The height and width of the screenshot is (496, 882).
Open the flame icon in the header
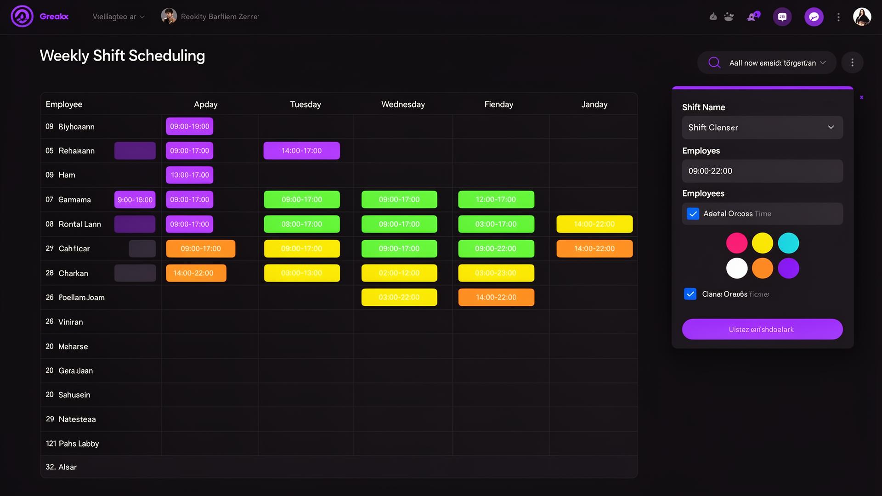click(x=713, y=17)
